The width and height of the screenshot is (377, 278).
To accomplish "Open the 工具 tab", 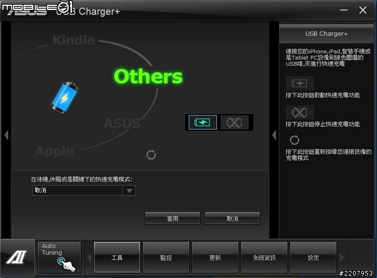I will (117, 257).
